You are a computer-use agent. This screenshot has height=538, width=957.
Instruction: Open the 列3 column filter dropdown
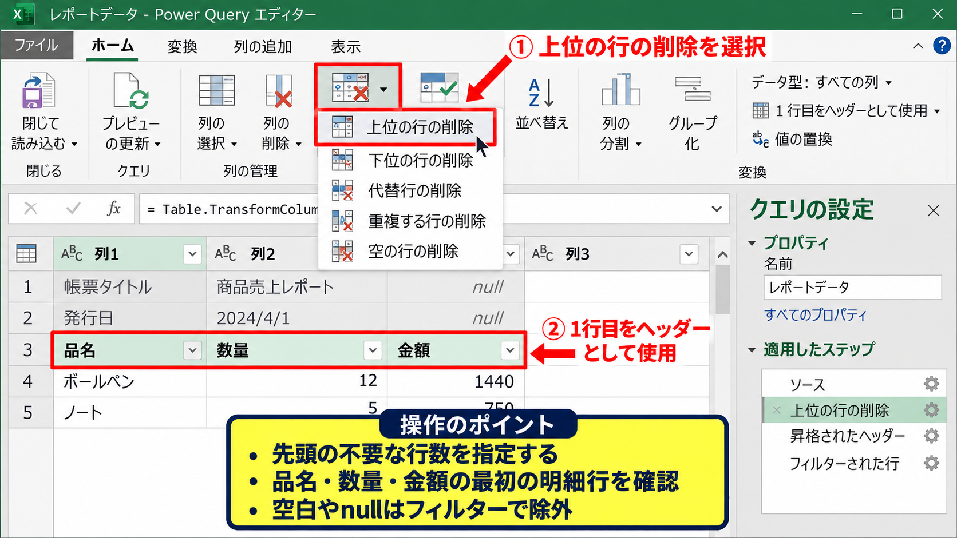pyautogui.click(x=689, y=254)
